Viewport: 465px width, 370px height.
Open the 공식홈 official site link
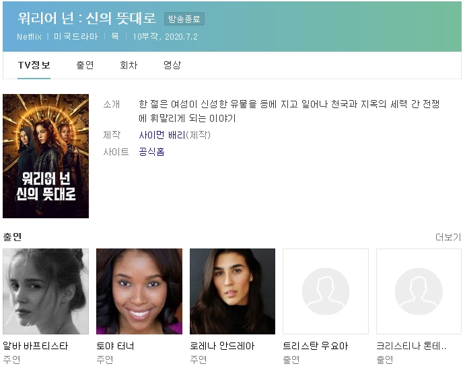click(151, 152)
